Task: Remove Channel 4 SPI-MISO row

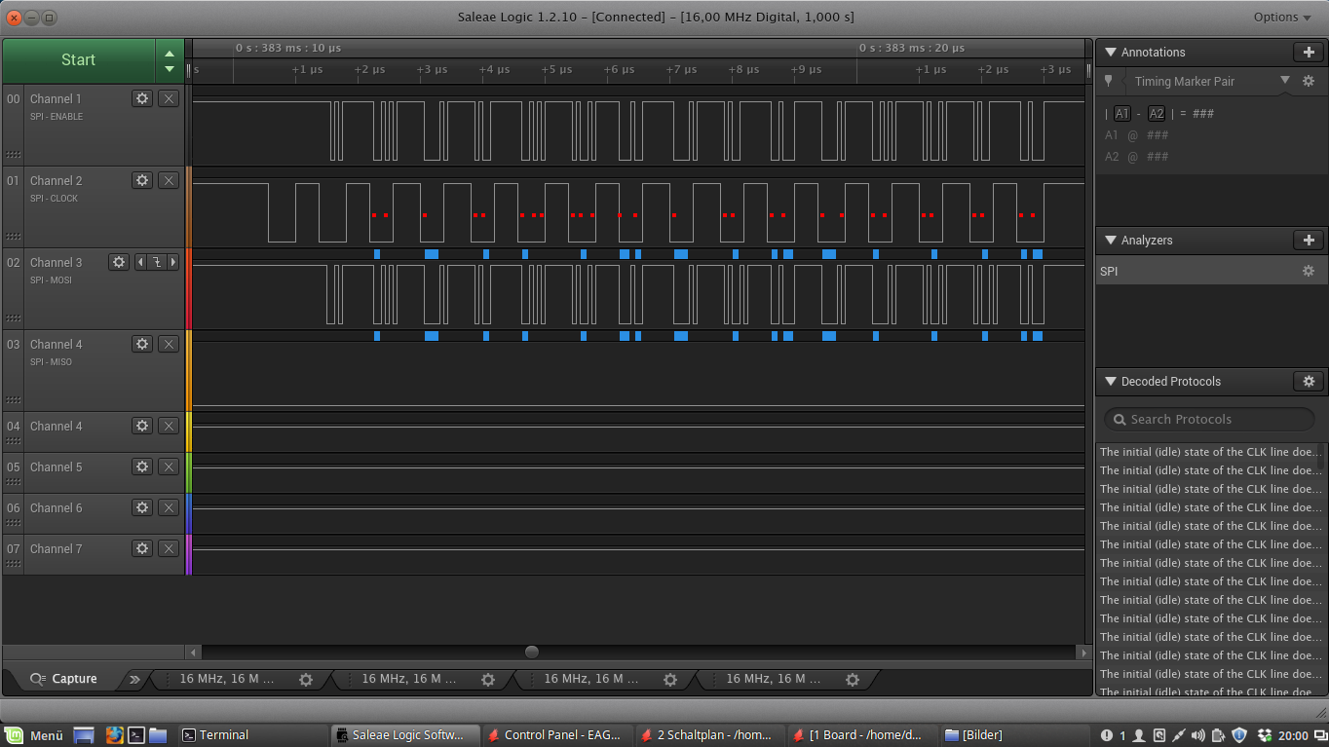Action: pyautogui.click(x=169, y=344)
